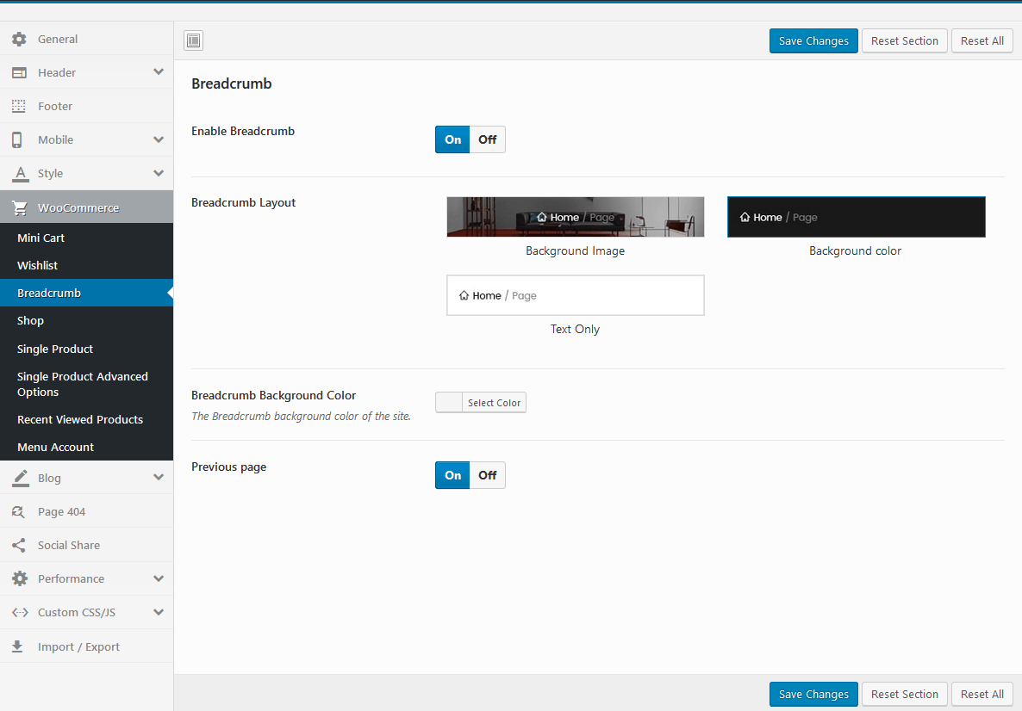The height and width of the screenshot is (711, 1022).
Task: Open the Single Product submenu item
Action: coord(87,349)
